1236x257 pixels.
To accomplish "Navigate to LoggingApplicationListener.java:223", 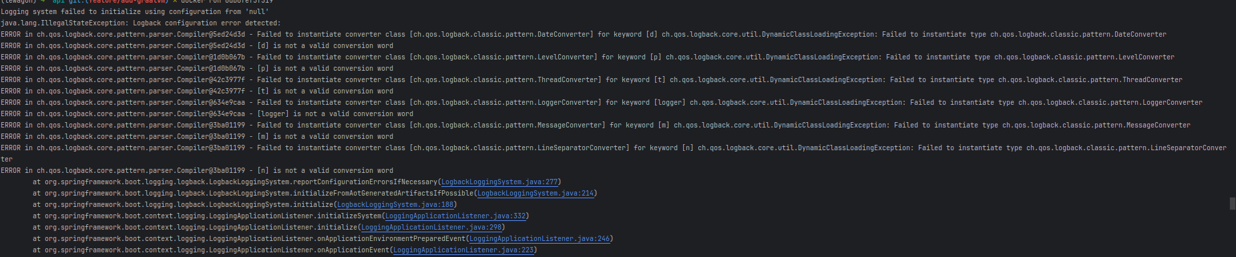I will (x=463, y=250).
